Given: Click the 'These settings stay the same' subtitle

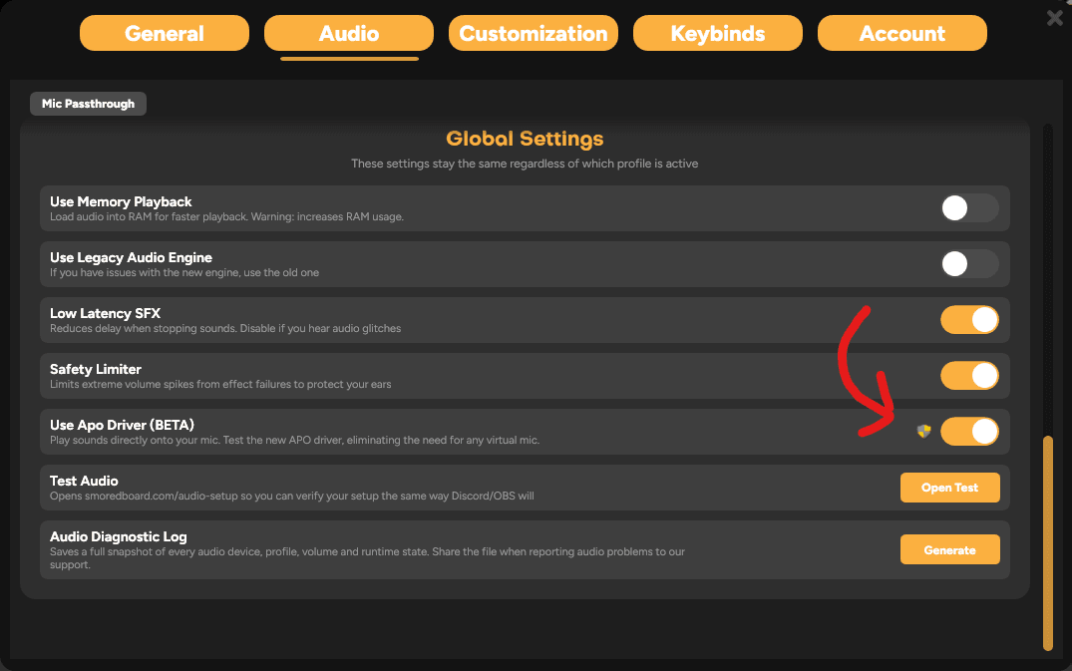Looking at the screenshot, I should pyautogui.click(x=525, y=164).
